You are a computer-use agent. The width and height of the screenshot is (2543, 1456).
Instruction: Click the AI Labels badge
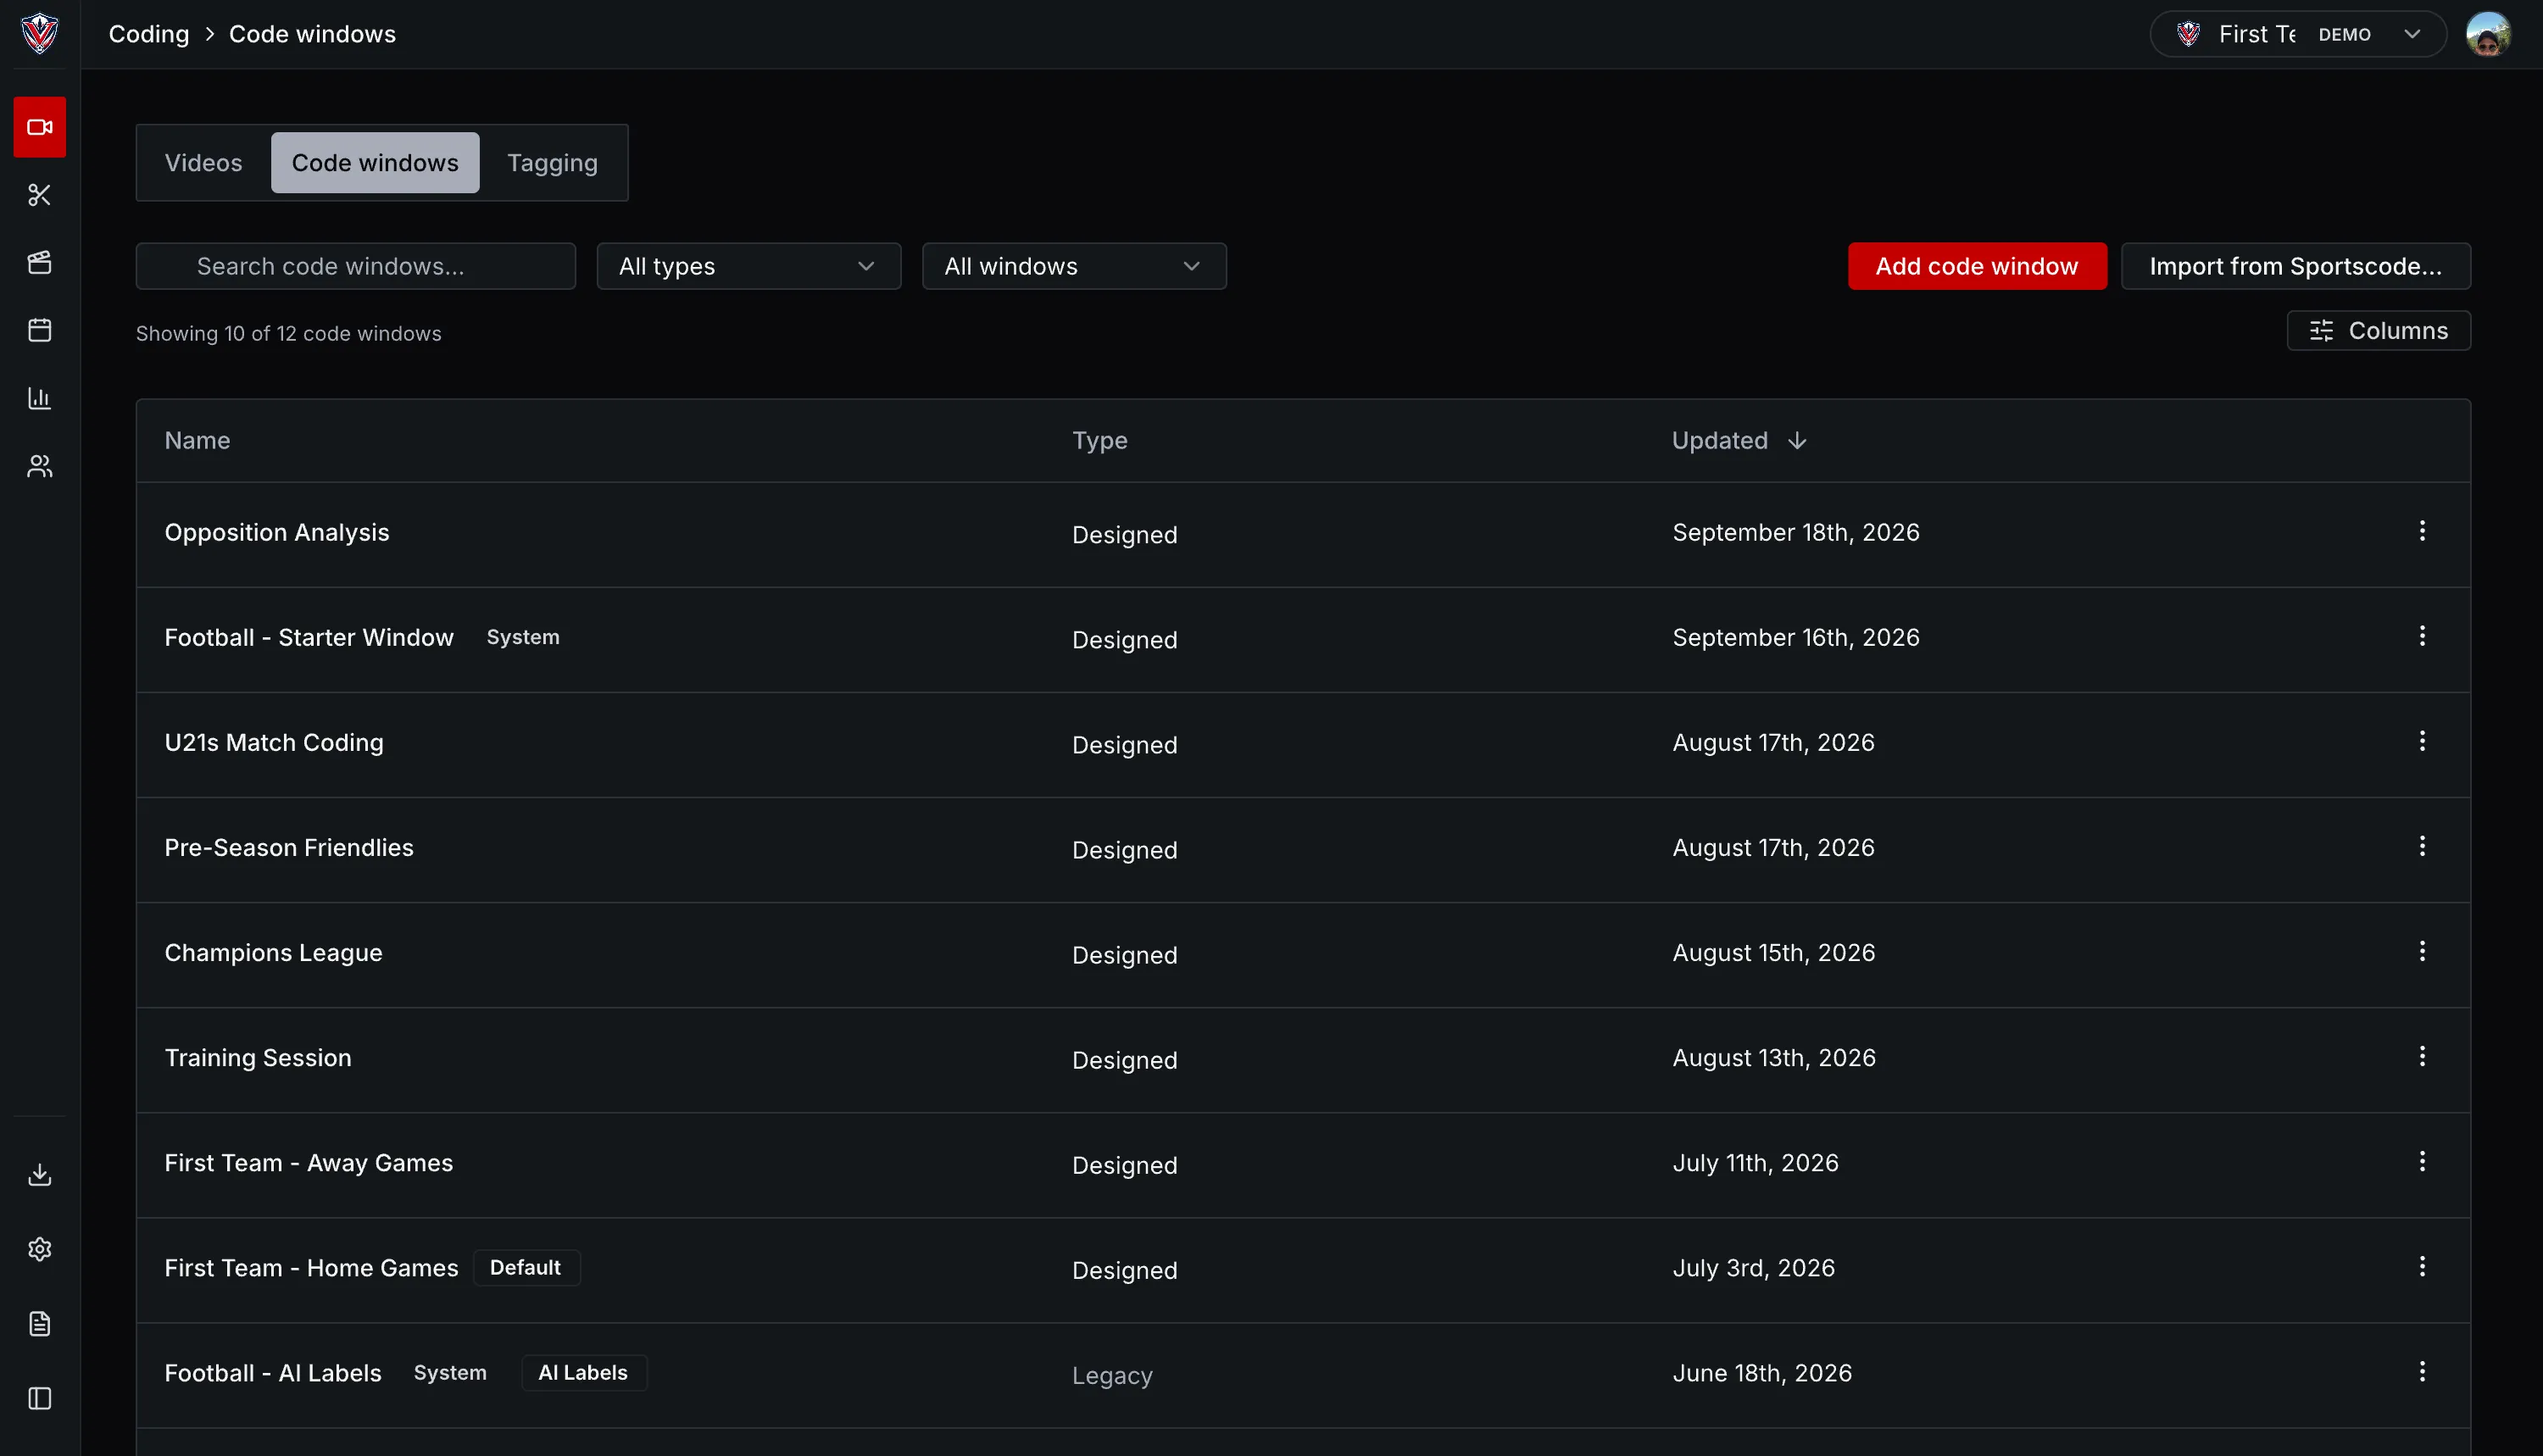(583, 1372)
